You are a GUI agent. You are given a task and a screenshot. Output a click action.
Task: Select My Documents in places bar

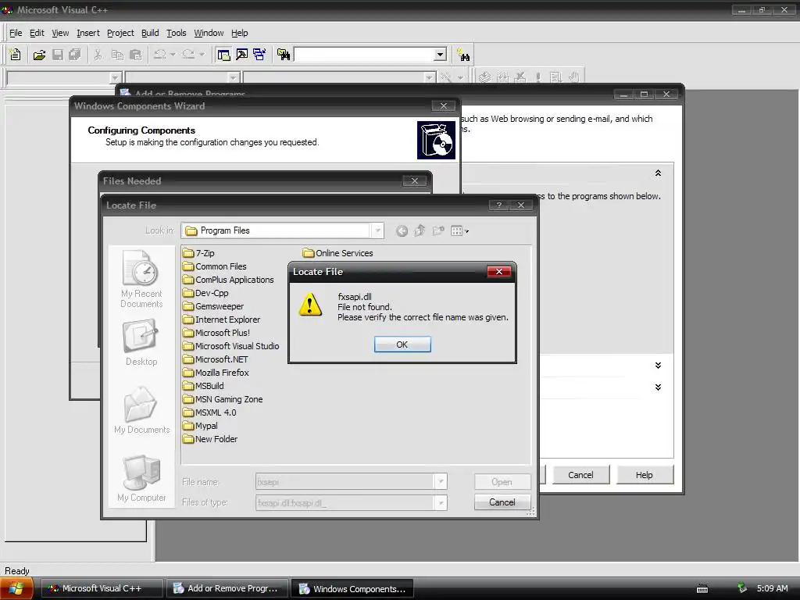point(141,410)
